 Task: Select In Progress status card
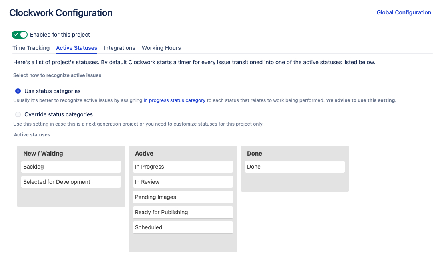pos(183,167)
